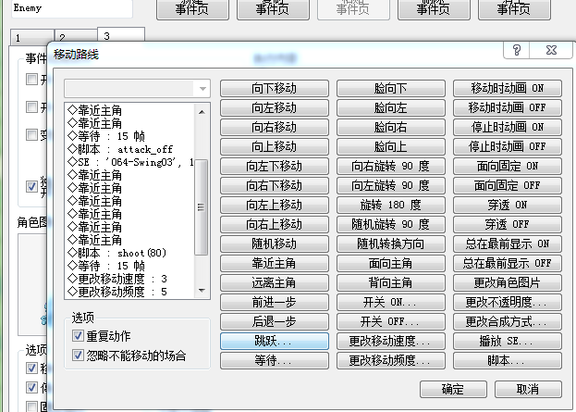Image resolution: width=576 pixels, height=412 pixels.
Task: Insert the 前进一步 command
Action: [275, 303]
